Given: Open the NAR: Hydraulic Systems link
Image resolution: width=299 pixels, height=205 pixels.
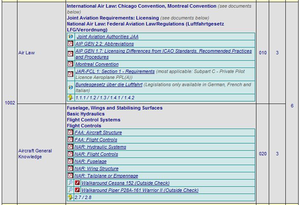Looking at the screenshot, I should 100,147.
